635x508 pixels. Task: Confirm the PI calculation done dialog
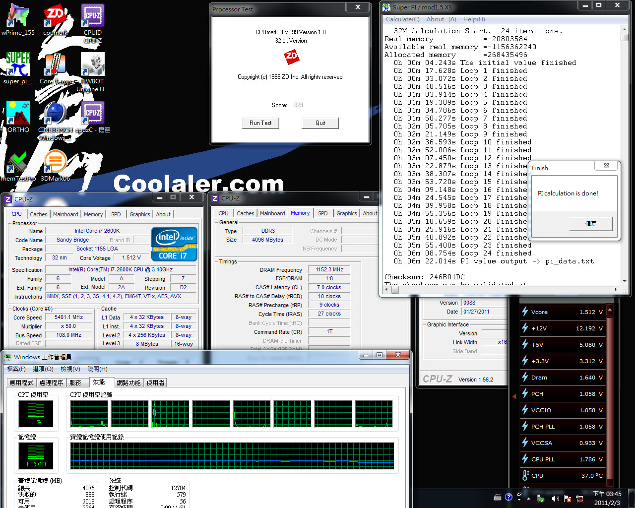click(590, 224)
